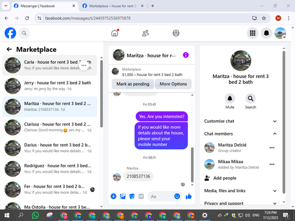
Task: Click the install app icon in address bar
Action: [x=254, y=18]
